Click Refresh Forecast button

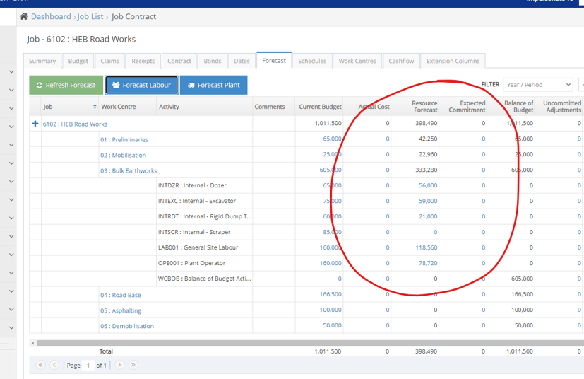[66, 85]
